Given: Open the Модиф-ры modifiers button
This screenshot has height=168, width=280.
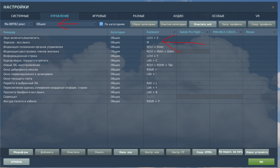Looking at the screenshot, I should (21, 152).
